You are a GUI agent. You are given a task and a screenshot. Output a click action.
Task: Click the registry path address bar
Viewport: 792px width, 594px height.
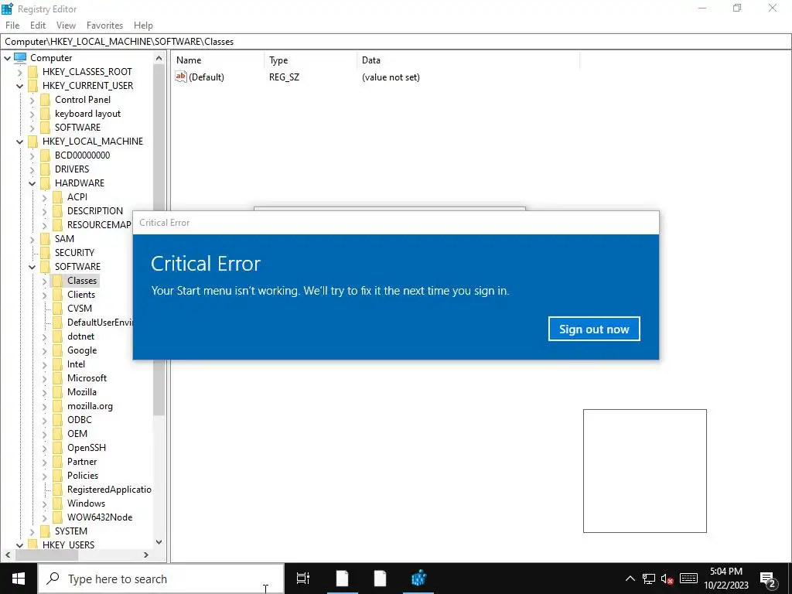click(x=395, y=42)
